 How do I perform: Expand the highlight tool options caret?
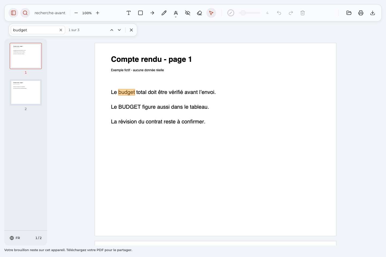point(176,17)
